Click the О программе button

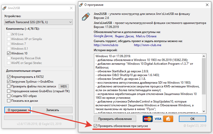17,110
